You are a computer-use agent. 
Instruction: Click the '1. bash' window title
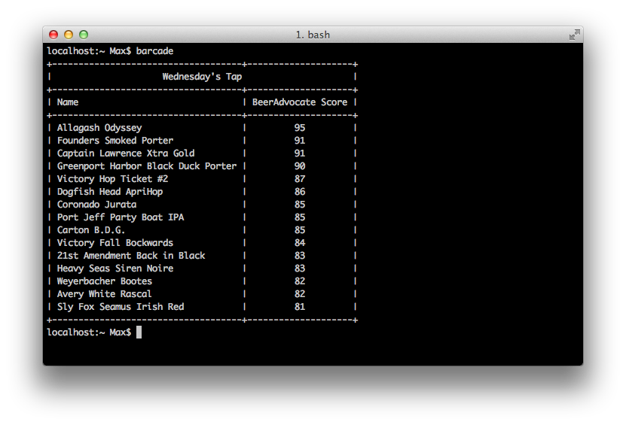[313, 35]
